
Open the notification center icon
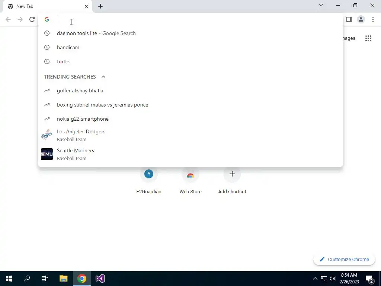click(x=369, y=279)
